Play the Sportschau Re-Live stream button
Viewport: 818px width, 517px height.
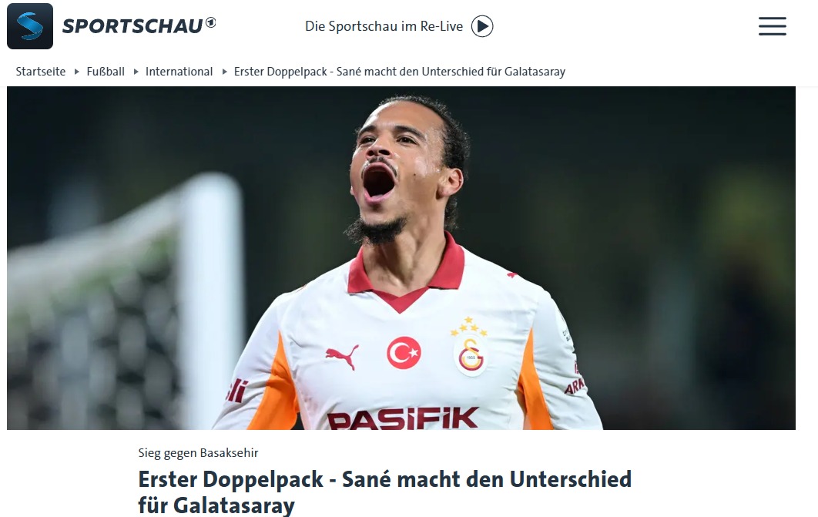482,26
